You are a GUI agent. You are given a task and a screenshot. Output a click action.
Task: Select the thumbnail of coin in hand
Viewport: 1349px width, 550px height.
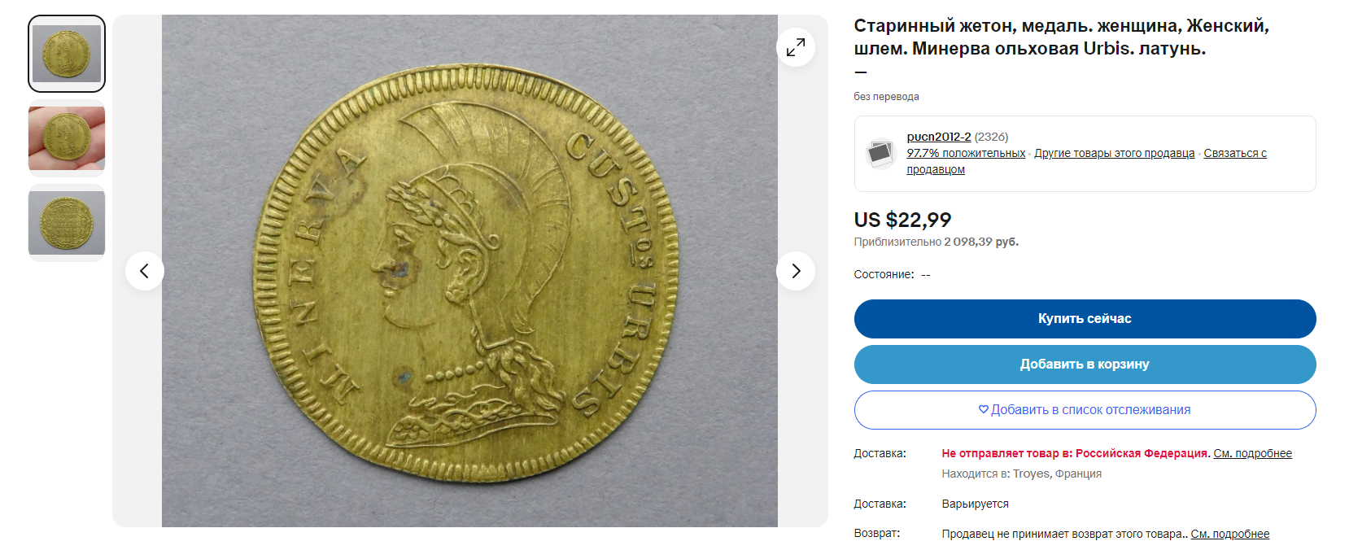click(x=67, y=138)
